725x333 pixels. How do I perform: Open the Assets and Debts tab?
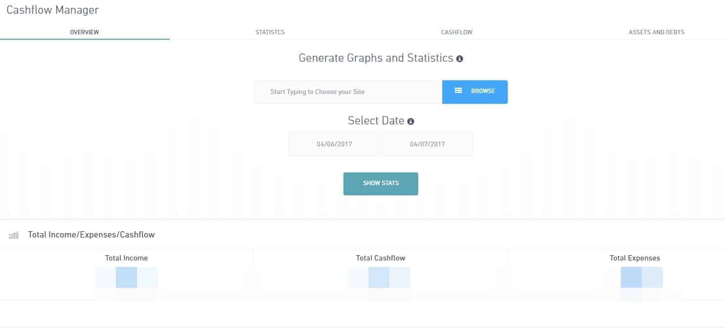click(657, 32)
